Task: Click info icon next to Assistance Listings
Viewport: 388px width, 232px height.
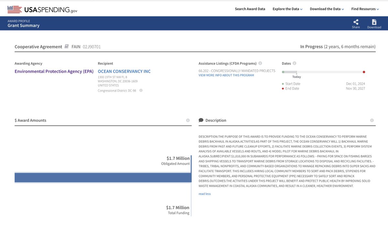Action: [260, 63]
